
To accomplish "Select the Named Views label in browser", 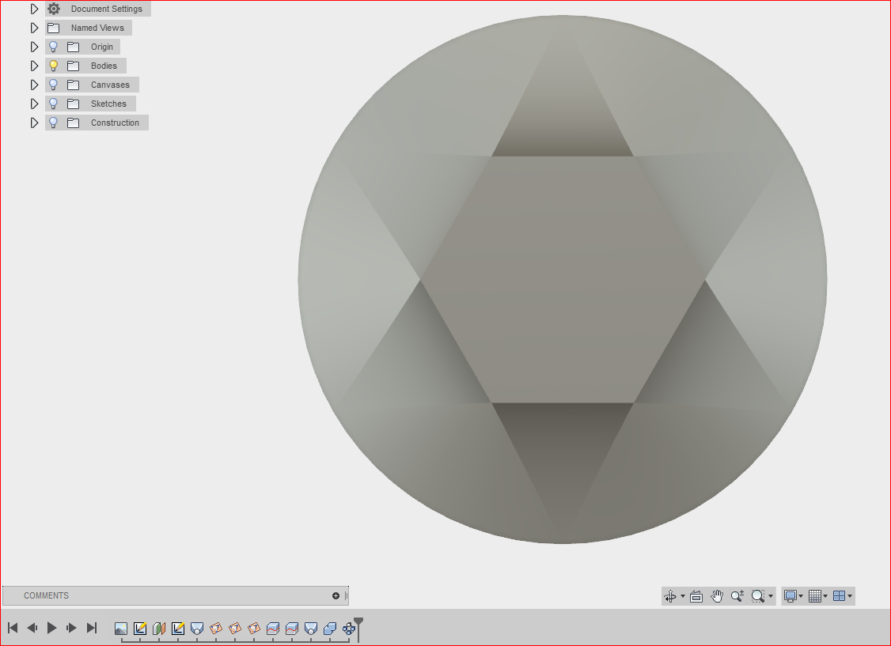I will 97,28.
